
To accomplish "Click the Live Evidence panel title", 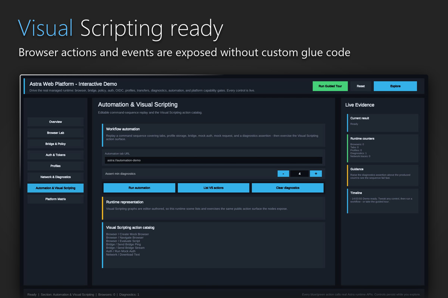I will pyautogui.click(x=360, y=105).
